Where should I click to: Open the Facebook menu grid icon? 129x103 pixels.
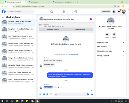click(114, 12)
